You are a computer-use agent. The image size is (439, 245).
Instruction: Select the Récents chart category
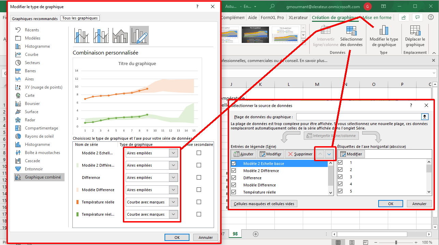point(32,30)
